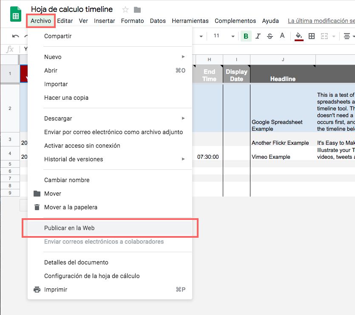Open the Archivo menu

click(x=41, y=21)
